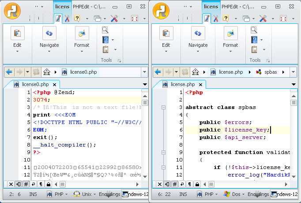The width and height of the screenshot is (301, 203).
Task: Toggle the lock read-only button under the license0.php editor
Action: tap(49, 184)
